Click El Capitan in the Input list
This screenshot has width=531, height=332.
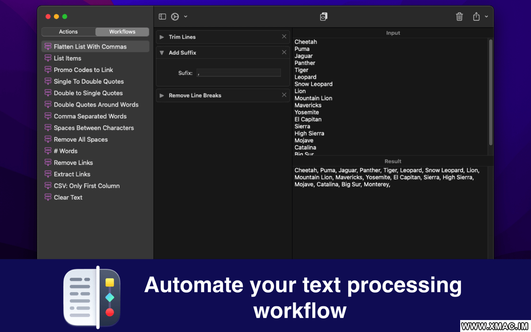click(x=308, y=120)
